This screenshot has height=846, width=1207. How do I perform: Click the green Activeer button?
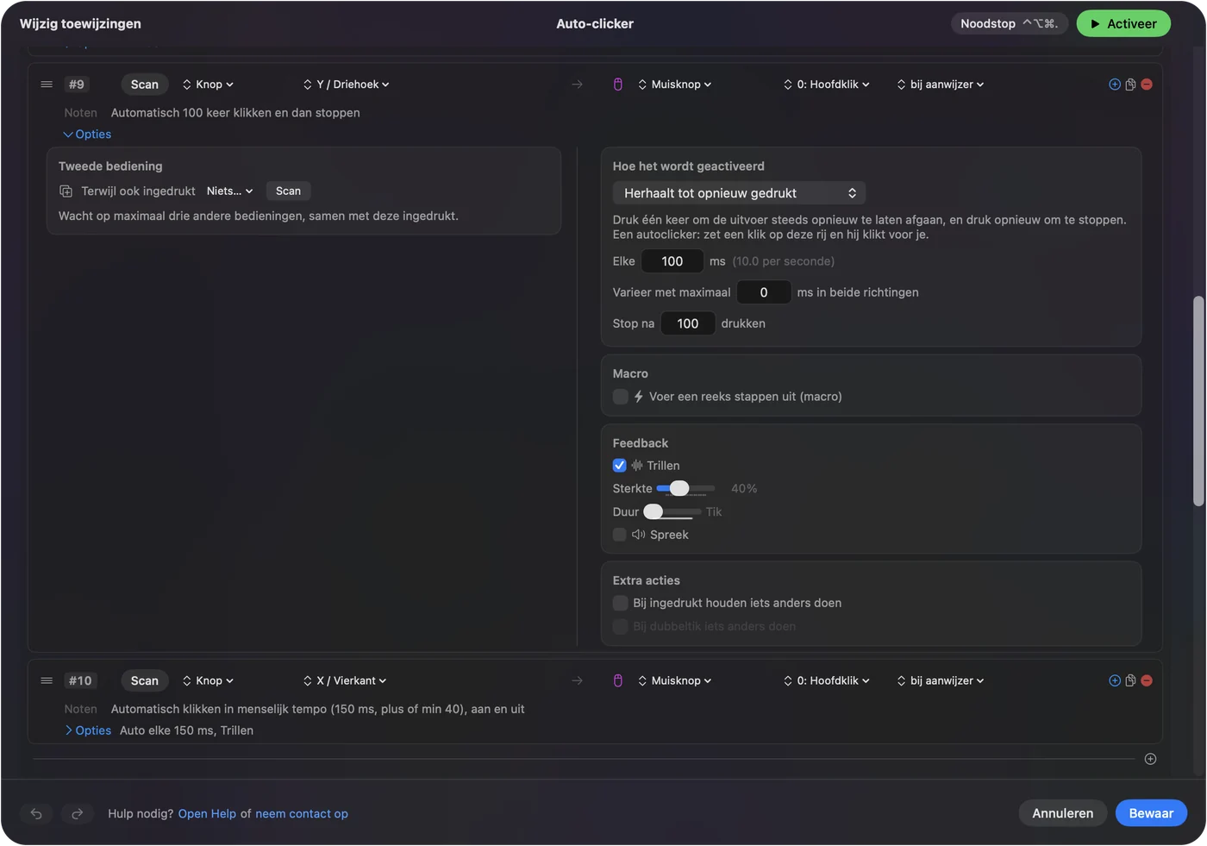tap(1123, 23)
